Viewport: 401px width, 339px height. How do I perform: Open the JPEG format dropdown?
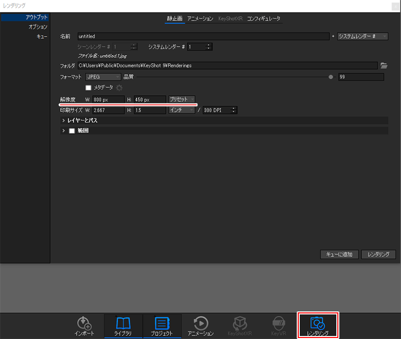click(103, 77)
